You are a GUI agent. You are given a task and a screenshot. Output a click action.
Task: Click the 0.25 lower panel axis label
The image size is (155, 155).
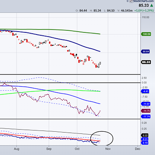144,129
